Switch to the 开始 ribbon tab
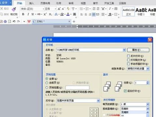Viewport: 156px width, 117px height. pos(20,3)
